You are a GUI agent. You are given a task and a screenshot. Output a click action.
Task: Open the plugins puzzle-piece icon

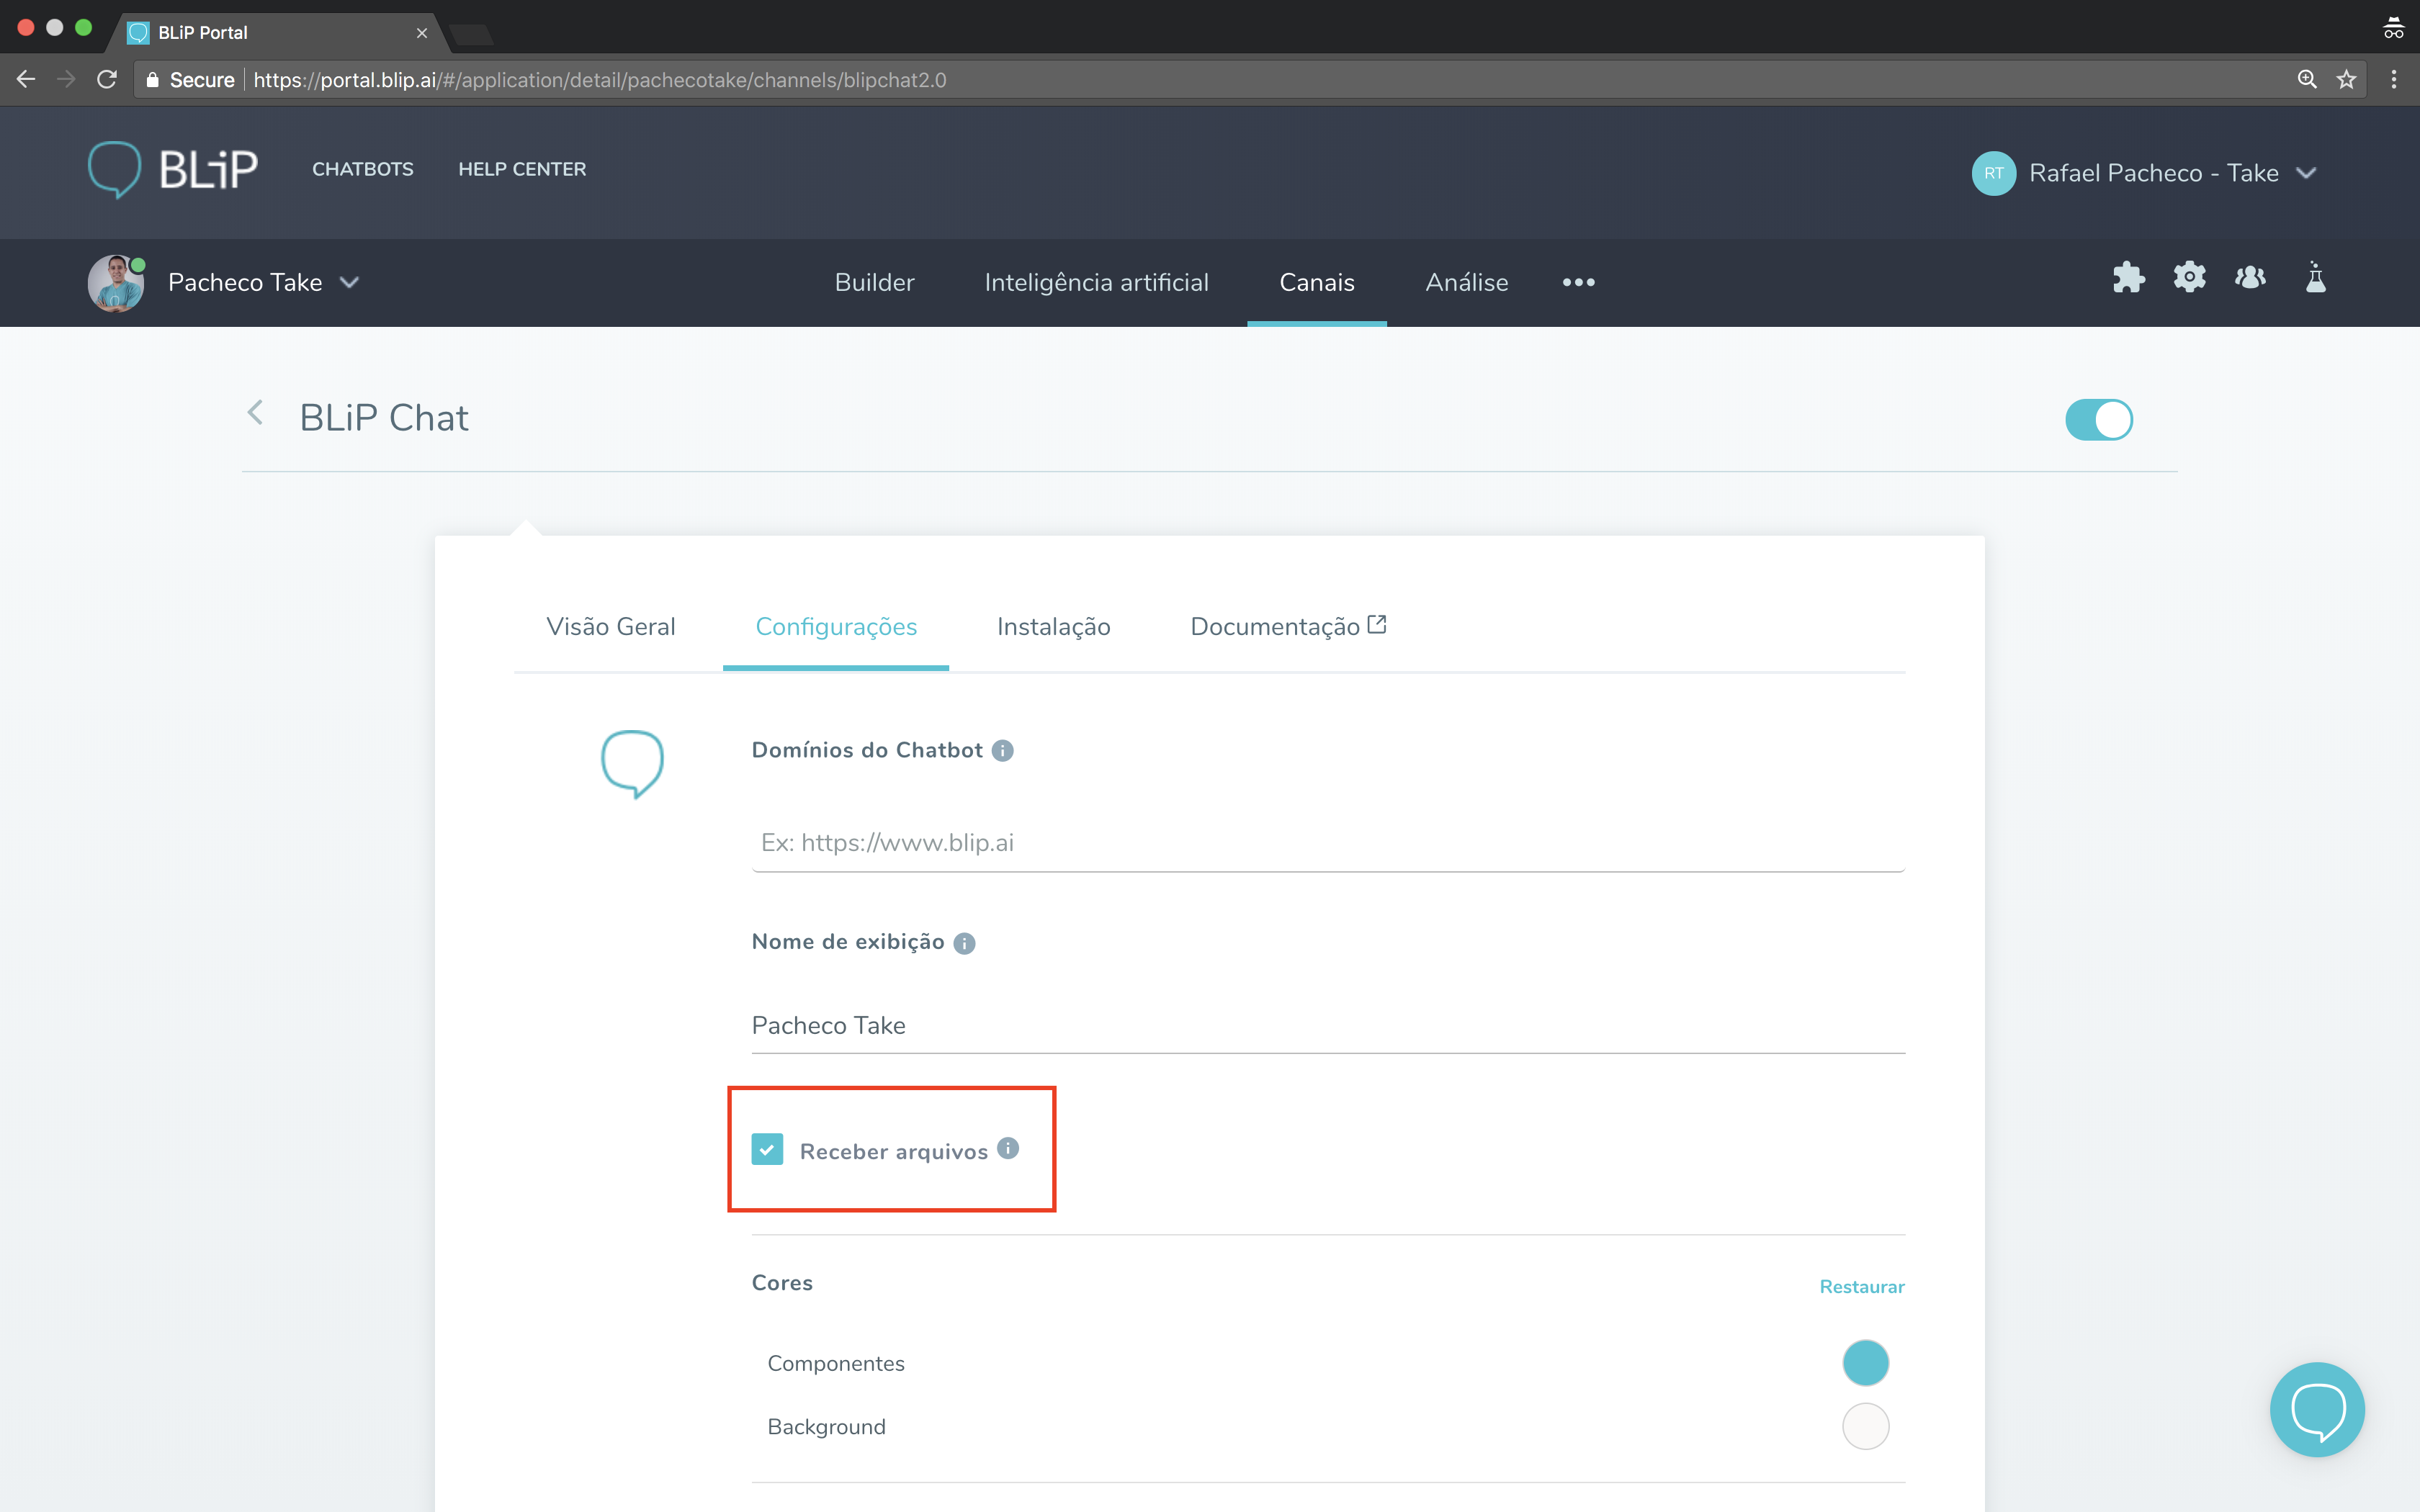2128,278
